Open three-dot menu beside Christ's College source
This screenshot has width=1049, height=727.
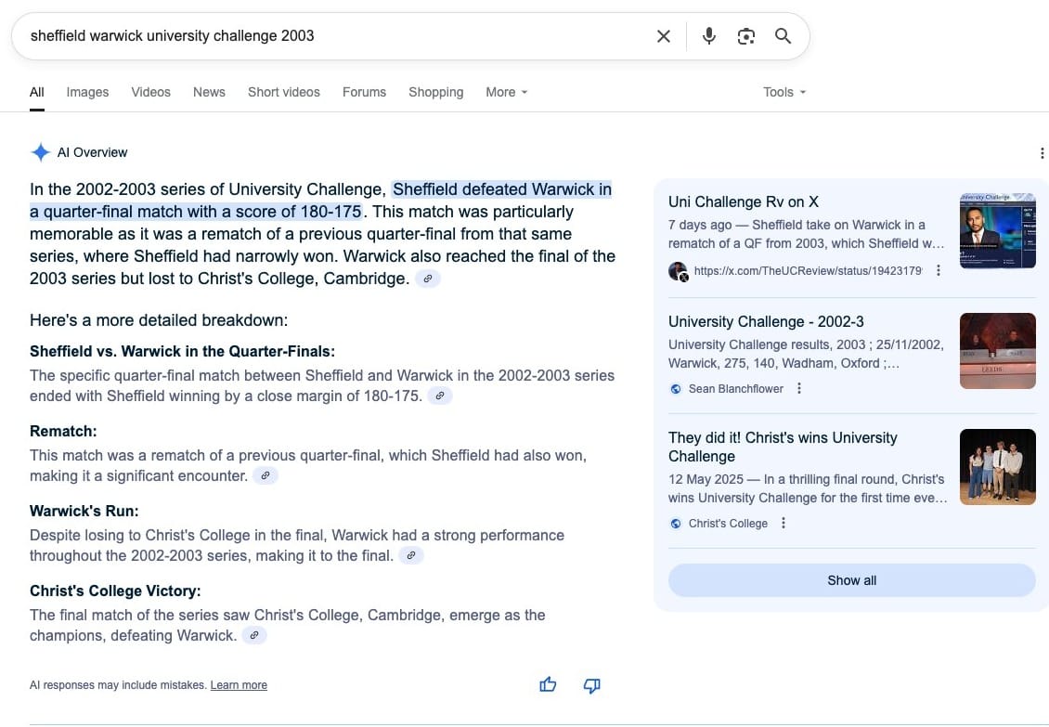pyautogui.click(x=784, y=523)
